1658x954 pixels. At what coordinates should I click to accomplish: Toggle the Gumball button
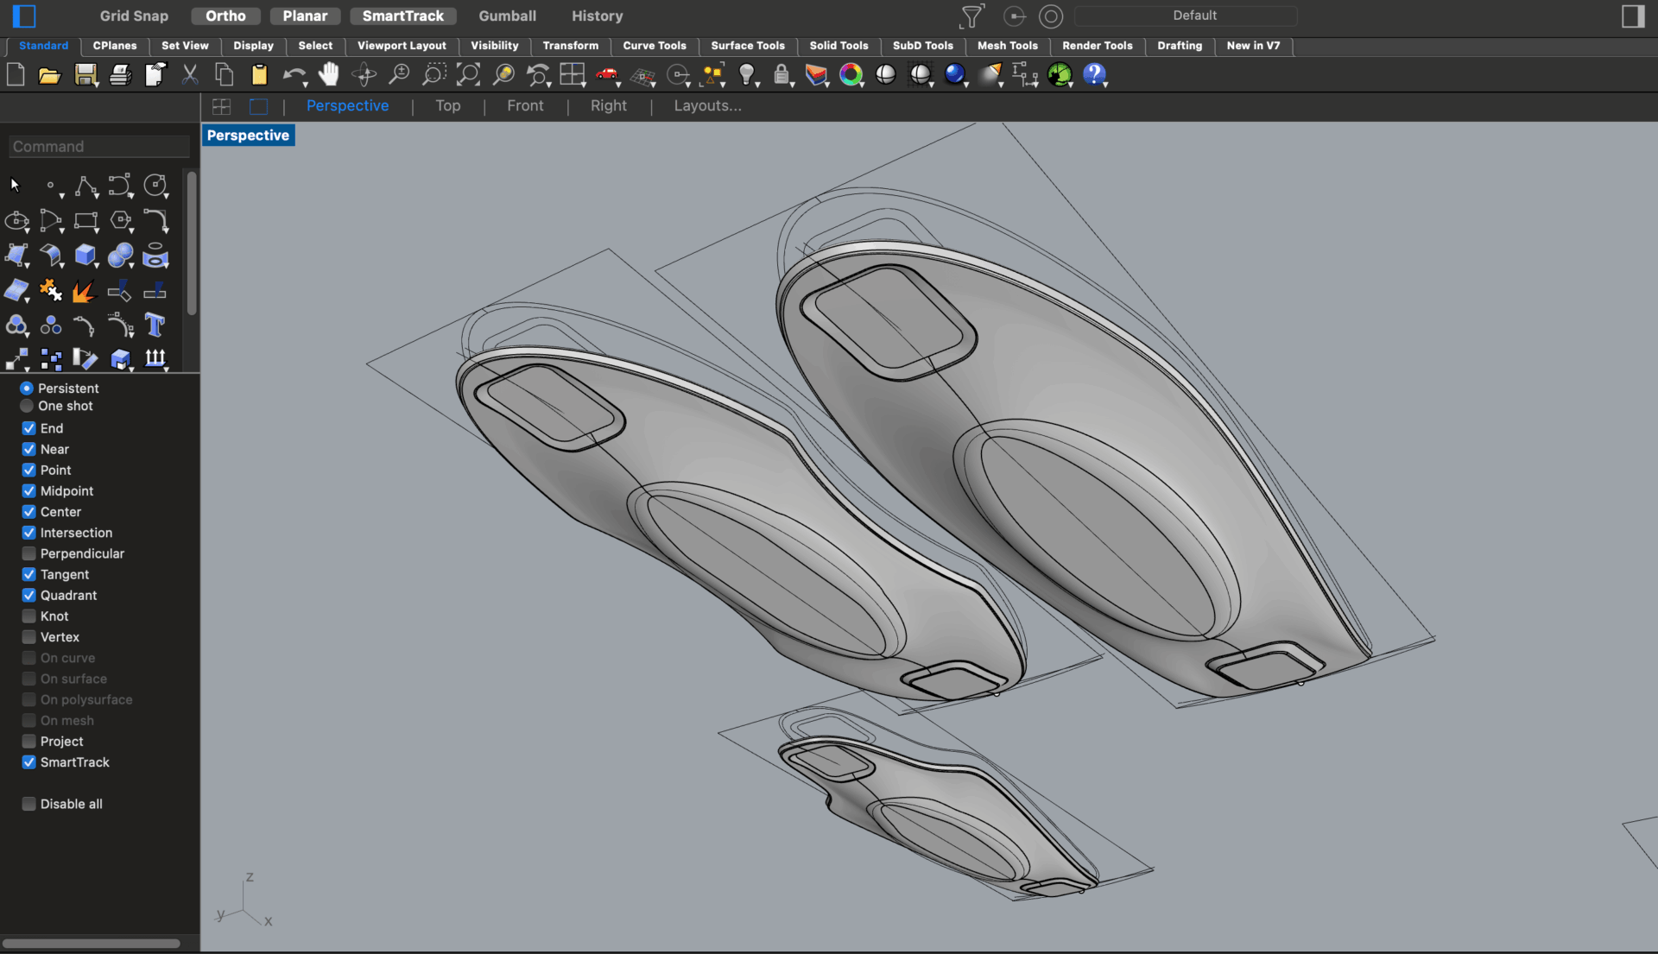click(x=507, y=16)
